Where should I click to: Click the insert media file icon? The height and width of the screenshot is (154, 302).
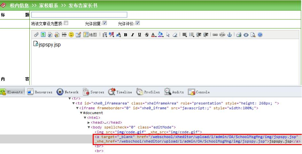click(57, 35)
